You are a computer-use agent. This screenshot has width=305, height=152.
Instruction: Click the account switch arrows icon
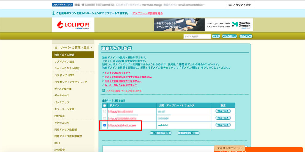[x=230, y=5]
